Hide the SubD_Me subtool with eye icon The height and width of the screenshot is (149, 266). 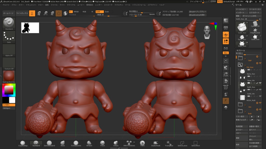(x=260, y=90)
